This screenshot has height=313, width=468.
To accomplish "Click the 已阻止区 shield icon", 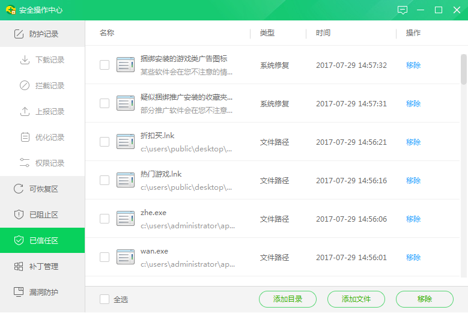I will (x=19, y=214).
